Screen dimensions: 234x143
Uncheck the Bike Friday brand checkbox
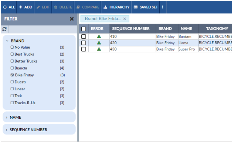pyautogui.click(x=12, y=75)
